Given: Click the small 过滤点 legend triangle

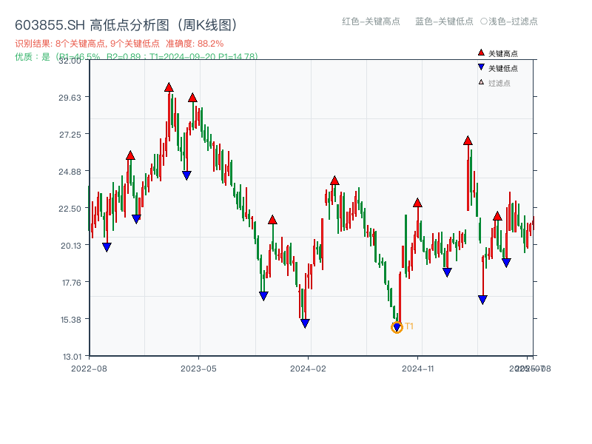Looking at the screenshot, I should pos(481,82).
